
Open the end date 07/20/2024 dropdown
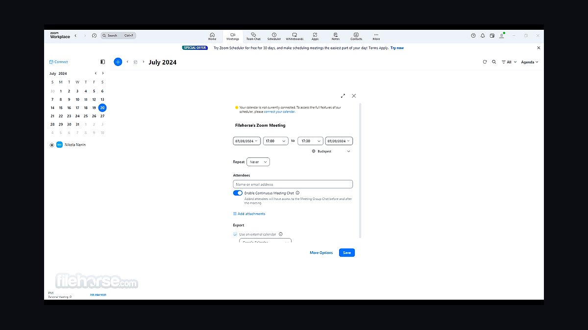(x=339, y=141)
